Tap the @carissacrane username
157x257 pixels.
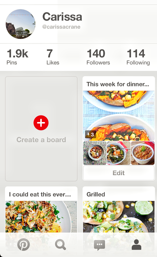pos(61,27)
